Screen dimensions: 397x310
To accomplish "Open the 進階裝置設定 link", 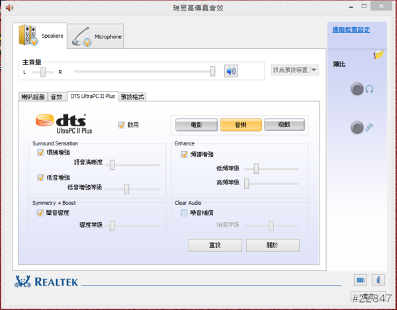I will [351, 30].
